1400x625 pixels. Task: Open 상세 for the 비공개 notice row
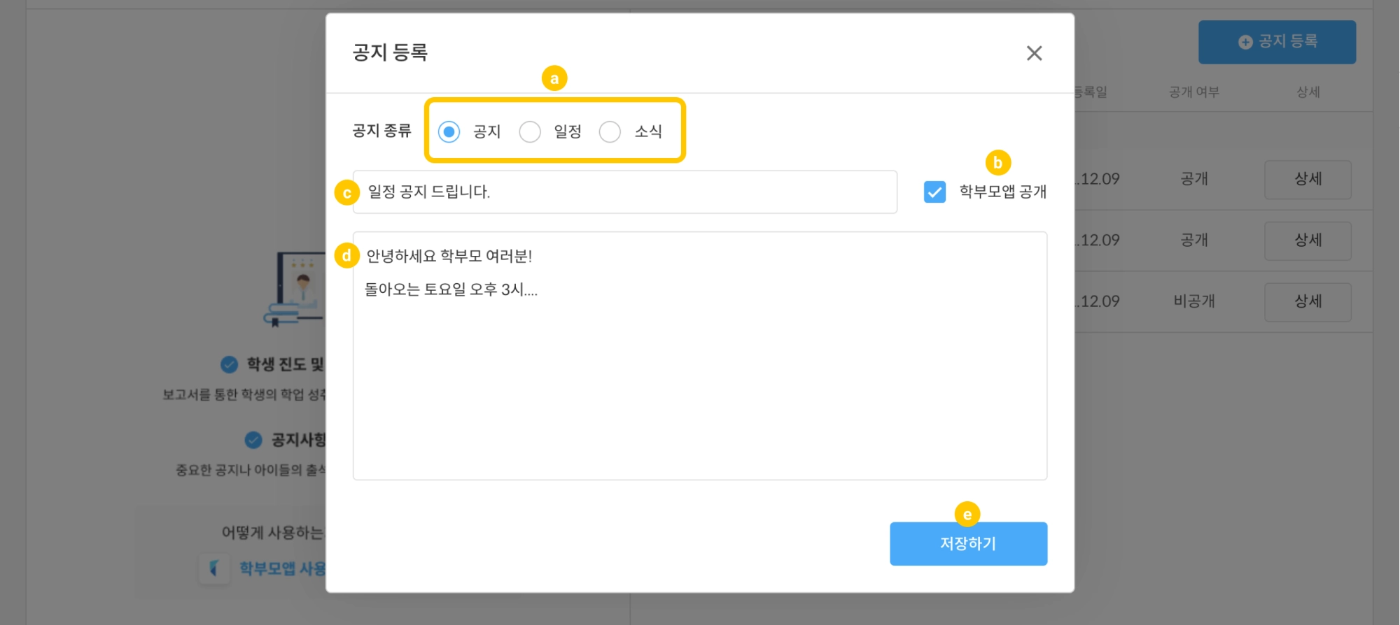(x=1307, y=302)
